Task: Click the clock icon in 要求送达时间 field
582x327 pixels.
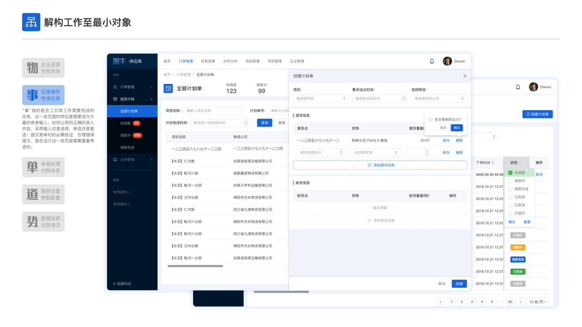Action: 404,99
